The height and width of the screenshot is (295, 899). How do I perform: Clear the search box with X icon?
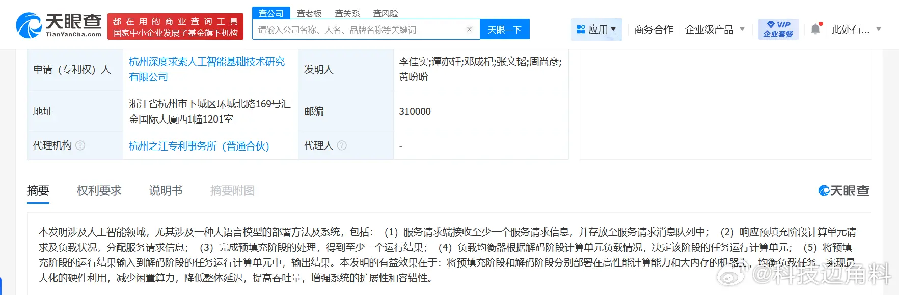pos(469,29)
